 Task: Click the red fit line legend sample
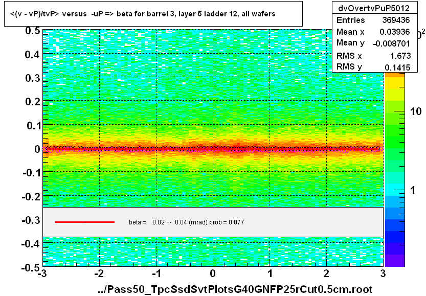click(x=85, y=222)
